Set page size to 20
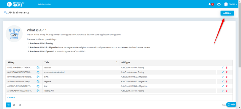This screenshot has height=109, width=241. (14, 105)
